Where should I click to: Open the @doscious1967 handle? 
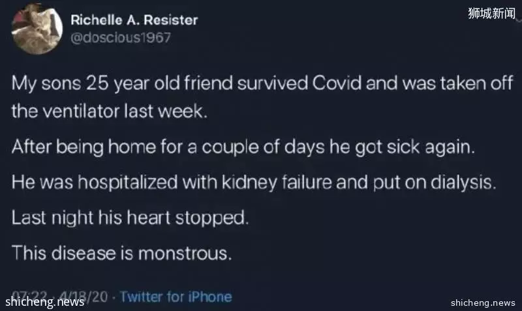point(121,38)
